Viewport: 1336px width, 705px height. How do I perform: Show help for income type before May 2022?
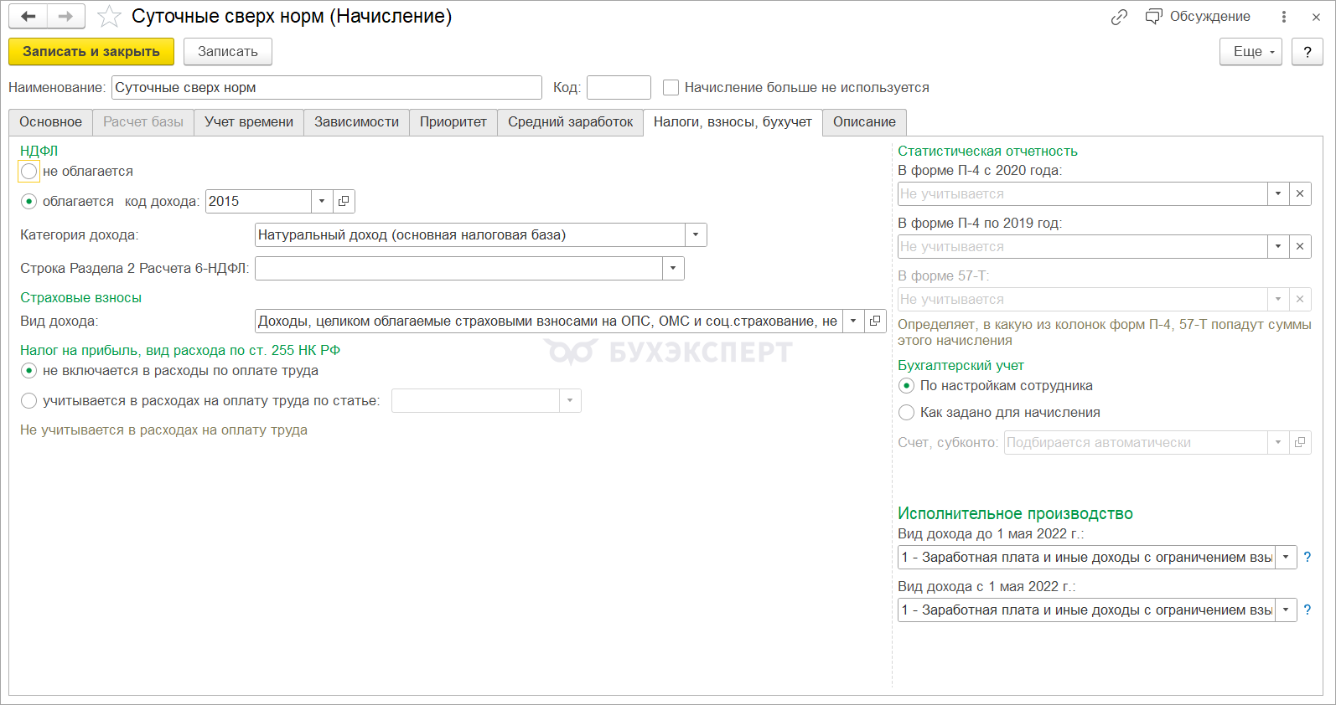tap(1307, 557)
